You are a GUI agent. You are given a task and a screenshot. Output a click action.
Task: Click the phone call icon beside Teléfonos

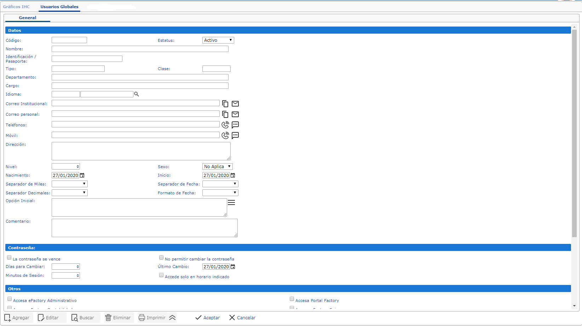point(225,125)
